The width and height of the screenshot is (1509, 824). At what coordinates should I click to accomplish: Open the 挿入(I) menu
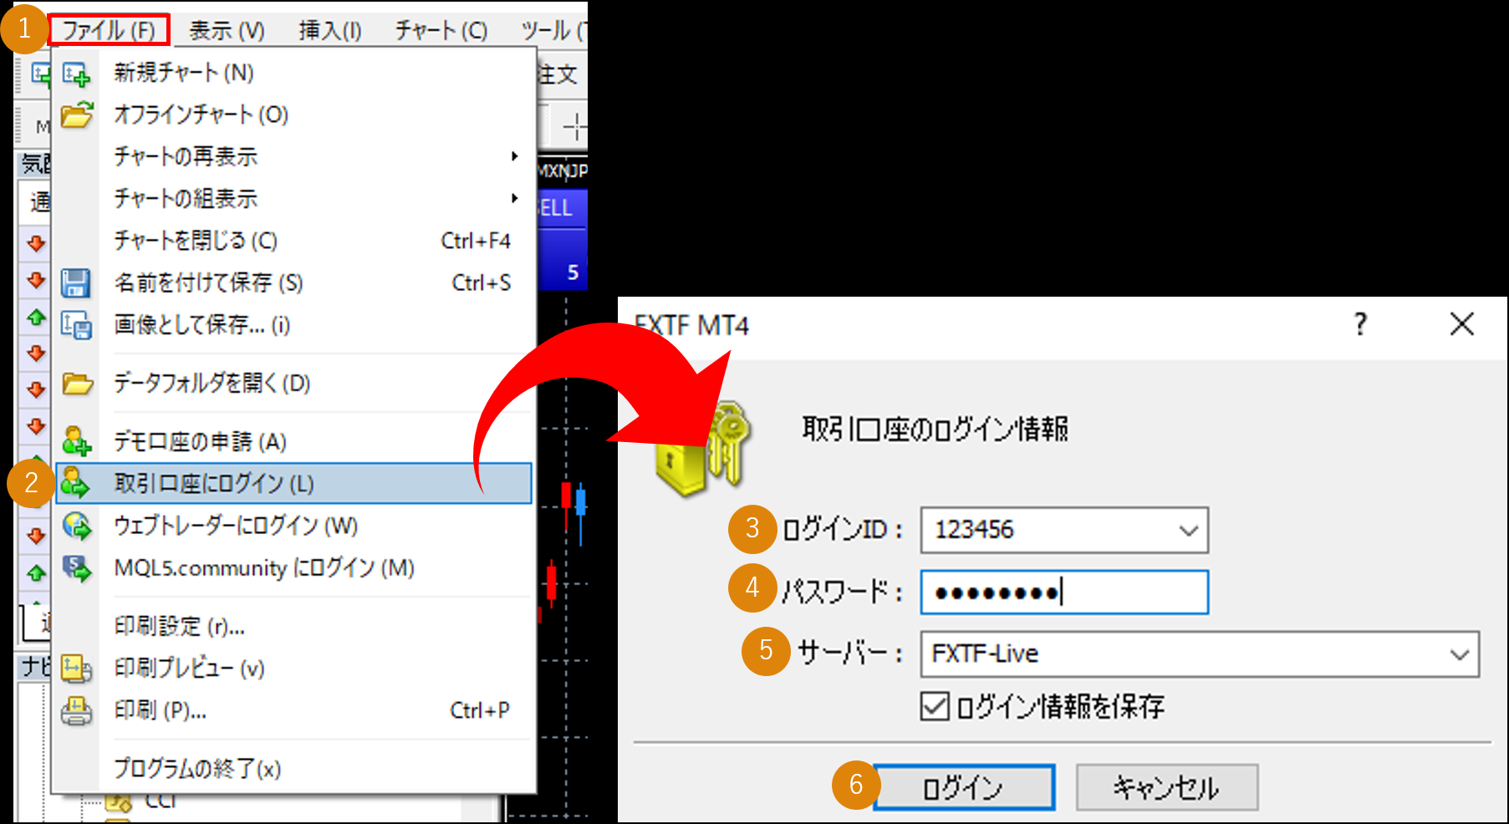click(330, 30)
